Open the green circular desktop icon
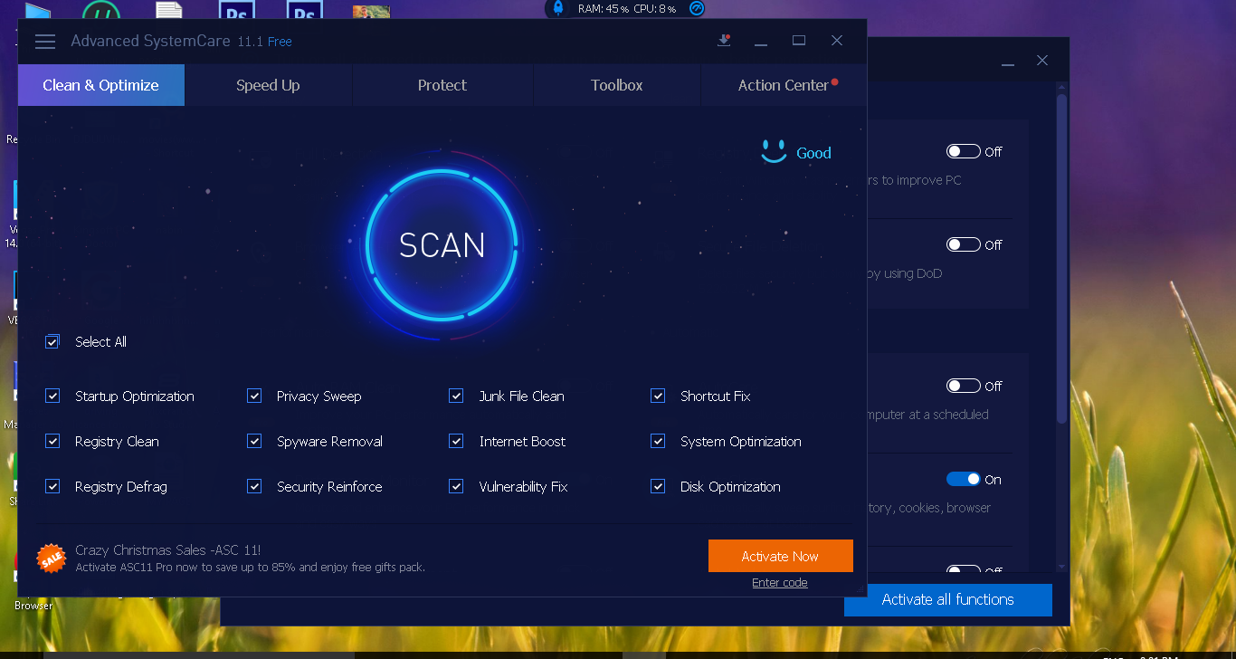Screen dimensions: 1236x659 point(100,12)
